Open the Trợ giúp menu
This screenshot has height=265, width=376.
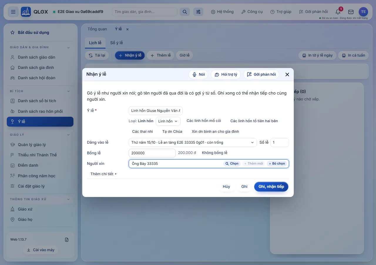pyautogui.click(x=281, y=12)
